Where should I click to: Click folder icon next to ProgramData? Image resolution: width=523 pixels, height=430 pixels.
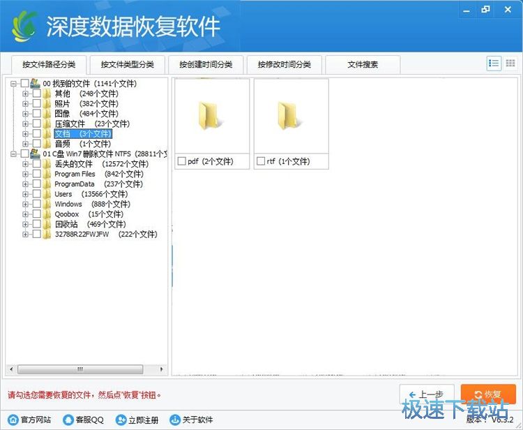[47, 184]
